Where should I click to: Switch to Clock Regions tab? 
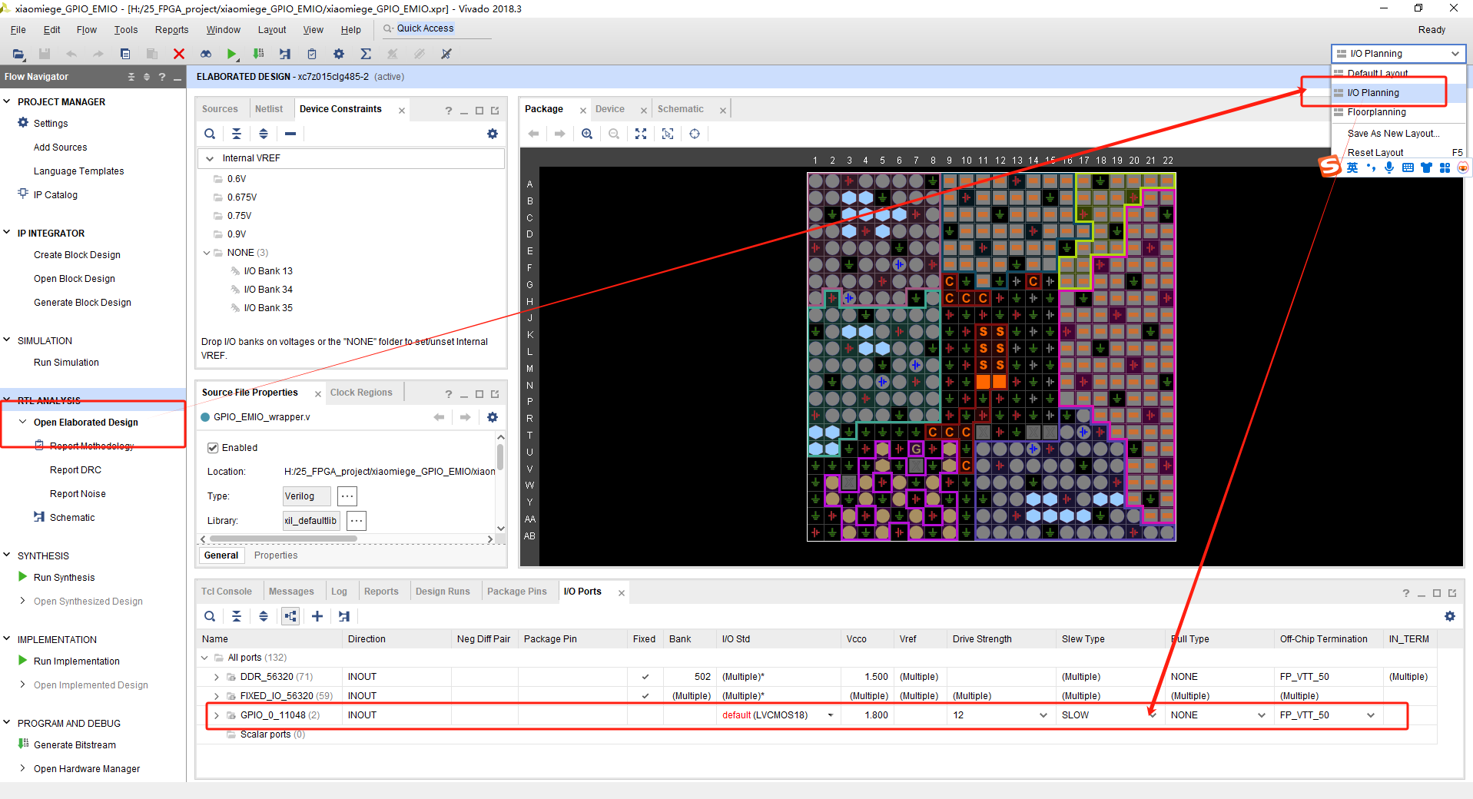point(361,393)
